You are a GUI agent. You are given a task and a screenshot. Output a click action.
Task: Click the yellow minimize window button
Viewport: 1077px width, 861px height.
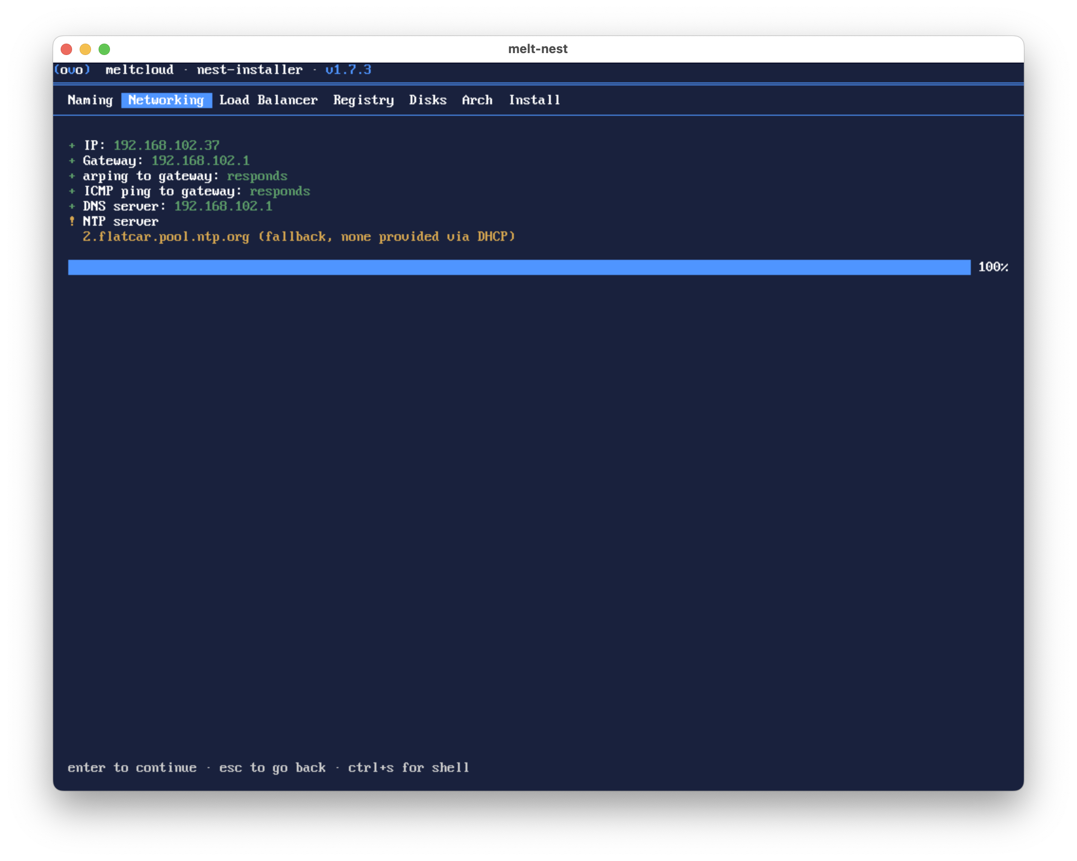[85, 49]
